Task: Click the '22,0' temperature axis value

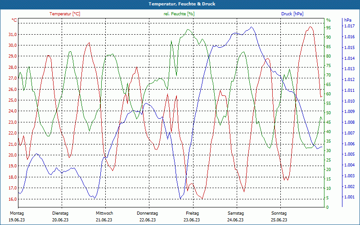Action: [13, 133]
